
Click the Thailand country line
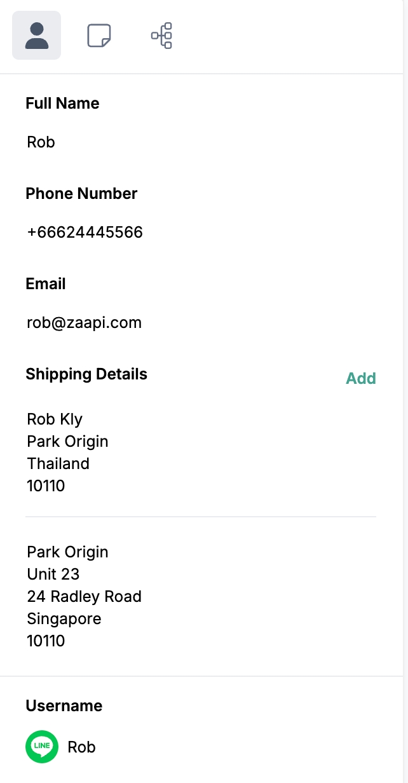click(58, 463)
